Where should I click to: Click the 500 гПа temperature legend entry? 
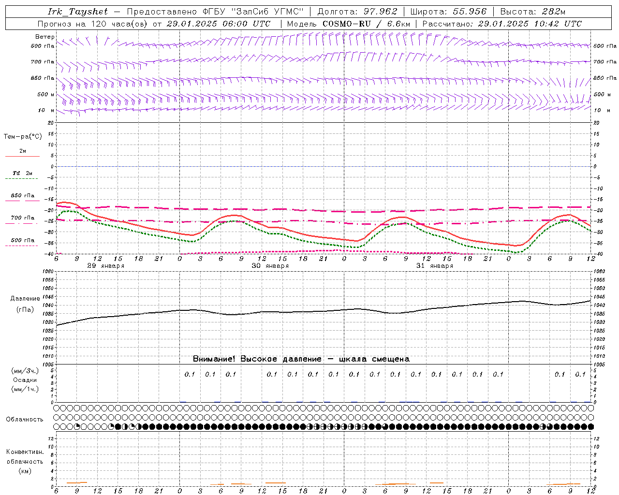(x=22, y=240)
